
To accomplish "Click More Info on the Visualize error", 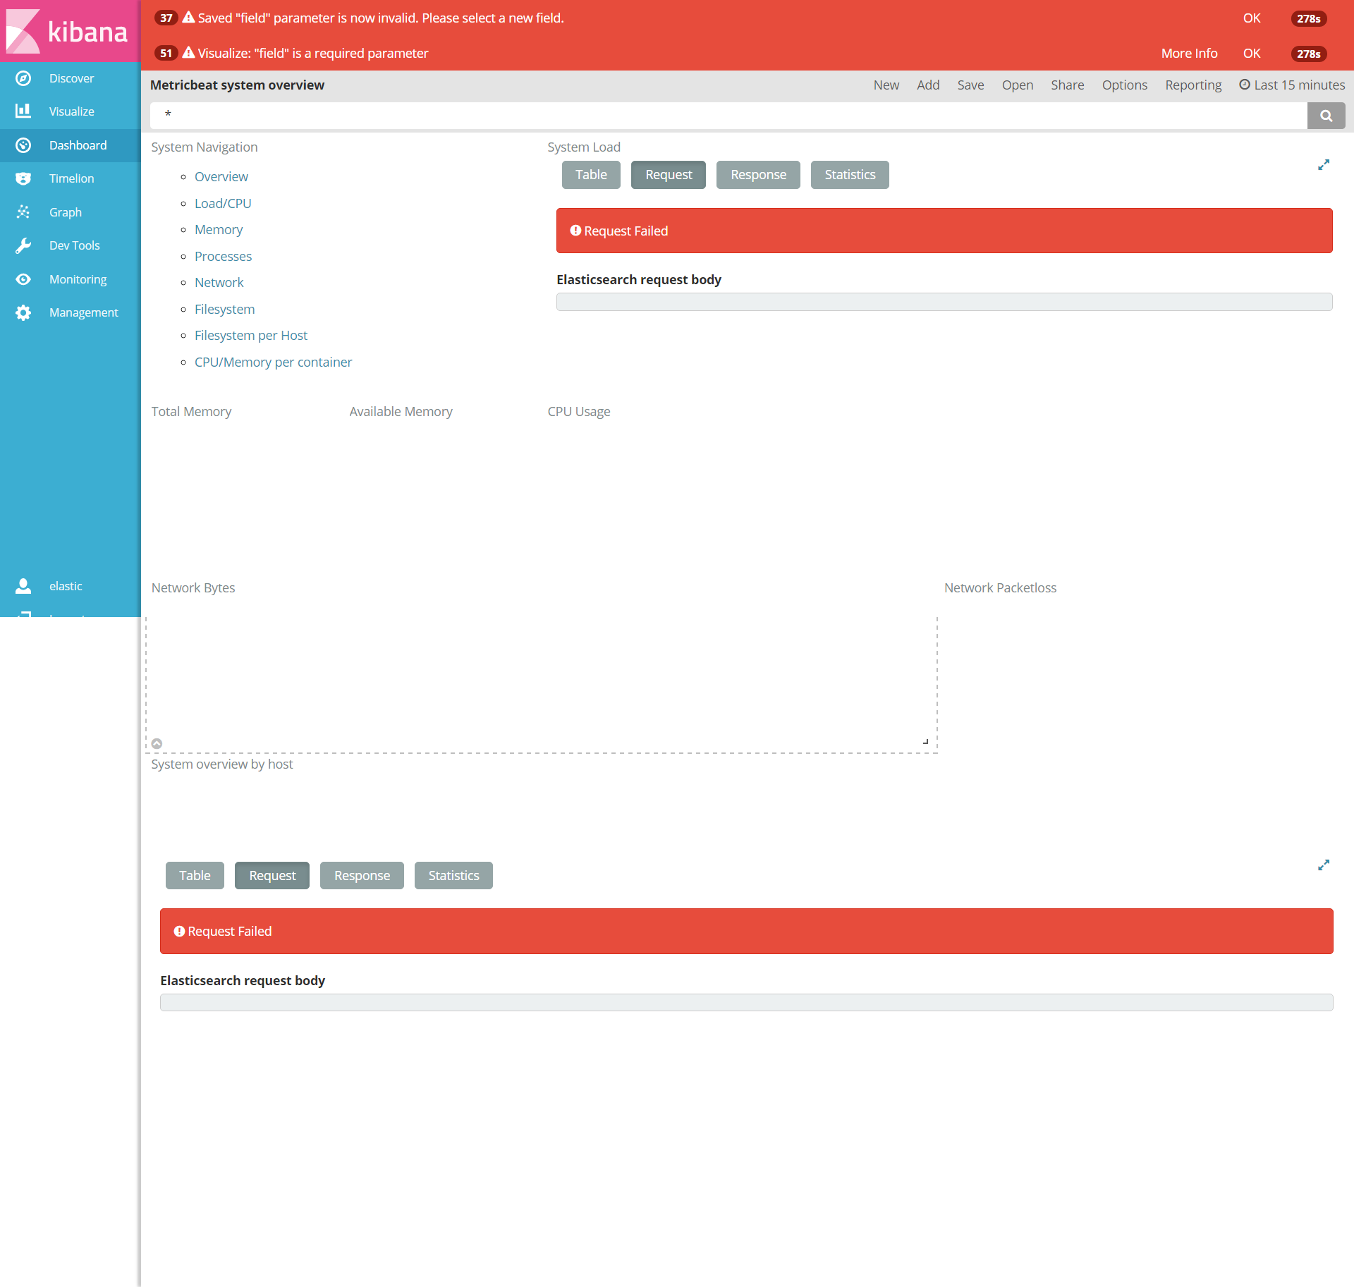I will tap(1189, 54).
